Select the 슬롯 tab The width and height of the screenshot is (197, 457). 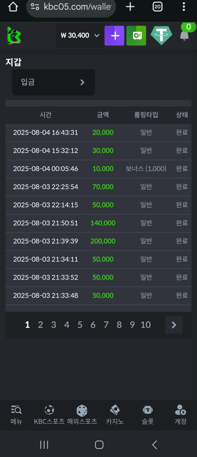click(148, 415)
